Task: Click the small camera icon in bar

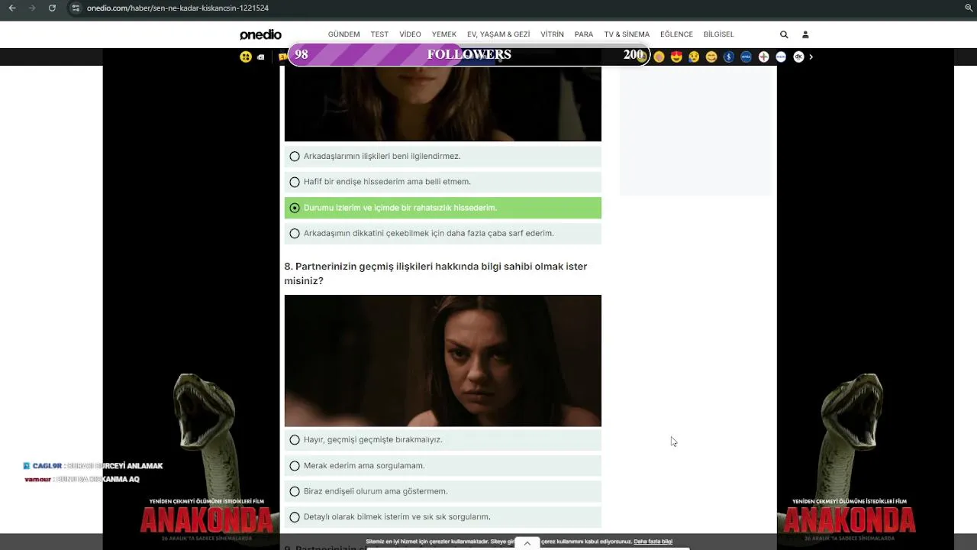Action: 261,57
